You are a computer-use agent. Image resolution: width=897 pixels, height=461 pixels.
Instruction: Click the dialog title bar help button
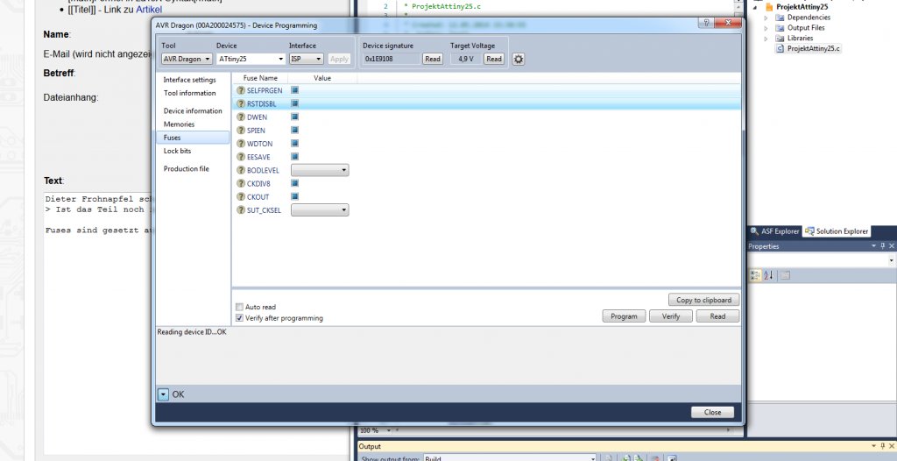point(705,23)
